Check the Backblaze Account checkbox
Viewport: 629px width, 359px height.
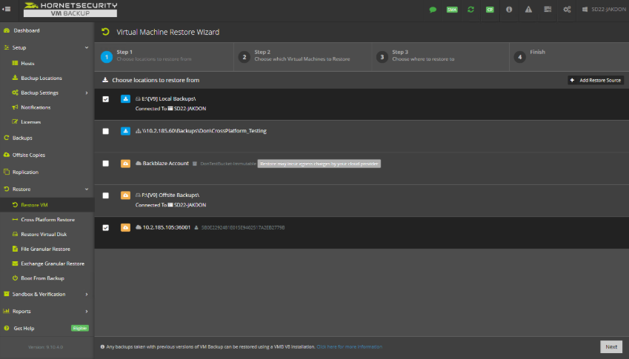pos(105,163)
